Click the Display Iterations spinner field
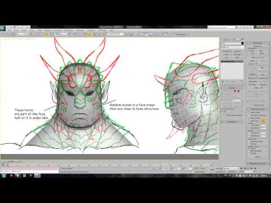This screenshot has width=271, height=203. [264, 125]
